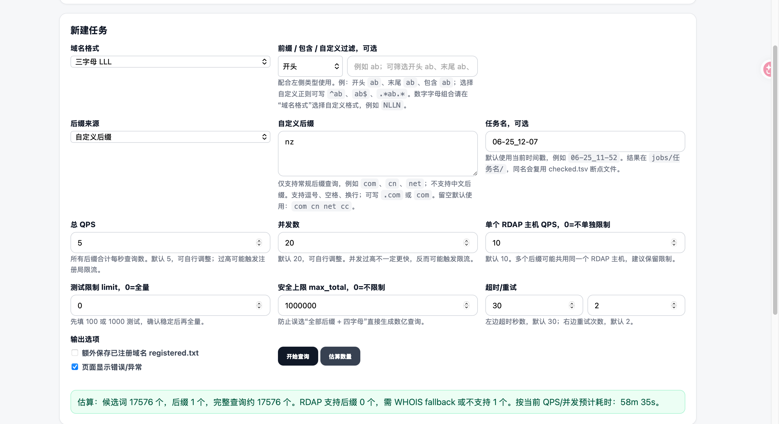
Task: Click the 页面显示错误/异常 label text
Action: coord(112,367)
